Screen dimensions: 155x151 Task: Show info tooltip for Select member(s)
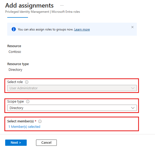tap(40, 121)
